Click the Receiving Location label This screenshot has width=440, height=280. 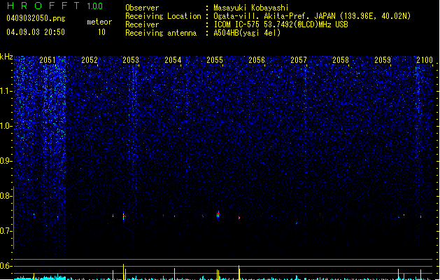pos(163,16)
